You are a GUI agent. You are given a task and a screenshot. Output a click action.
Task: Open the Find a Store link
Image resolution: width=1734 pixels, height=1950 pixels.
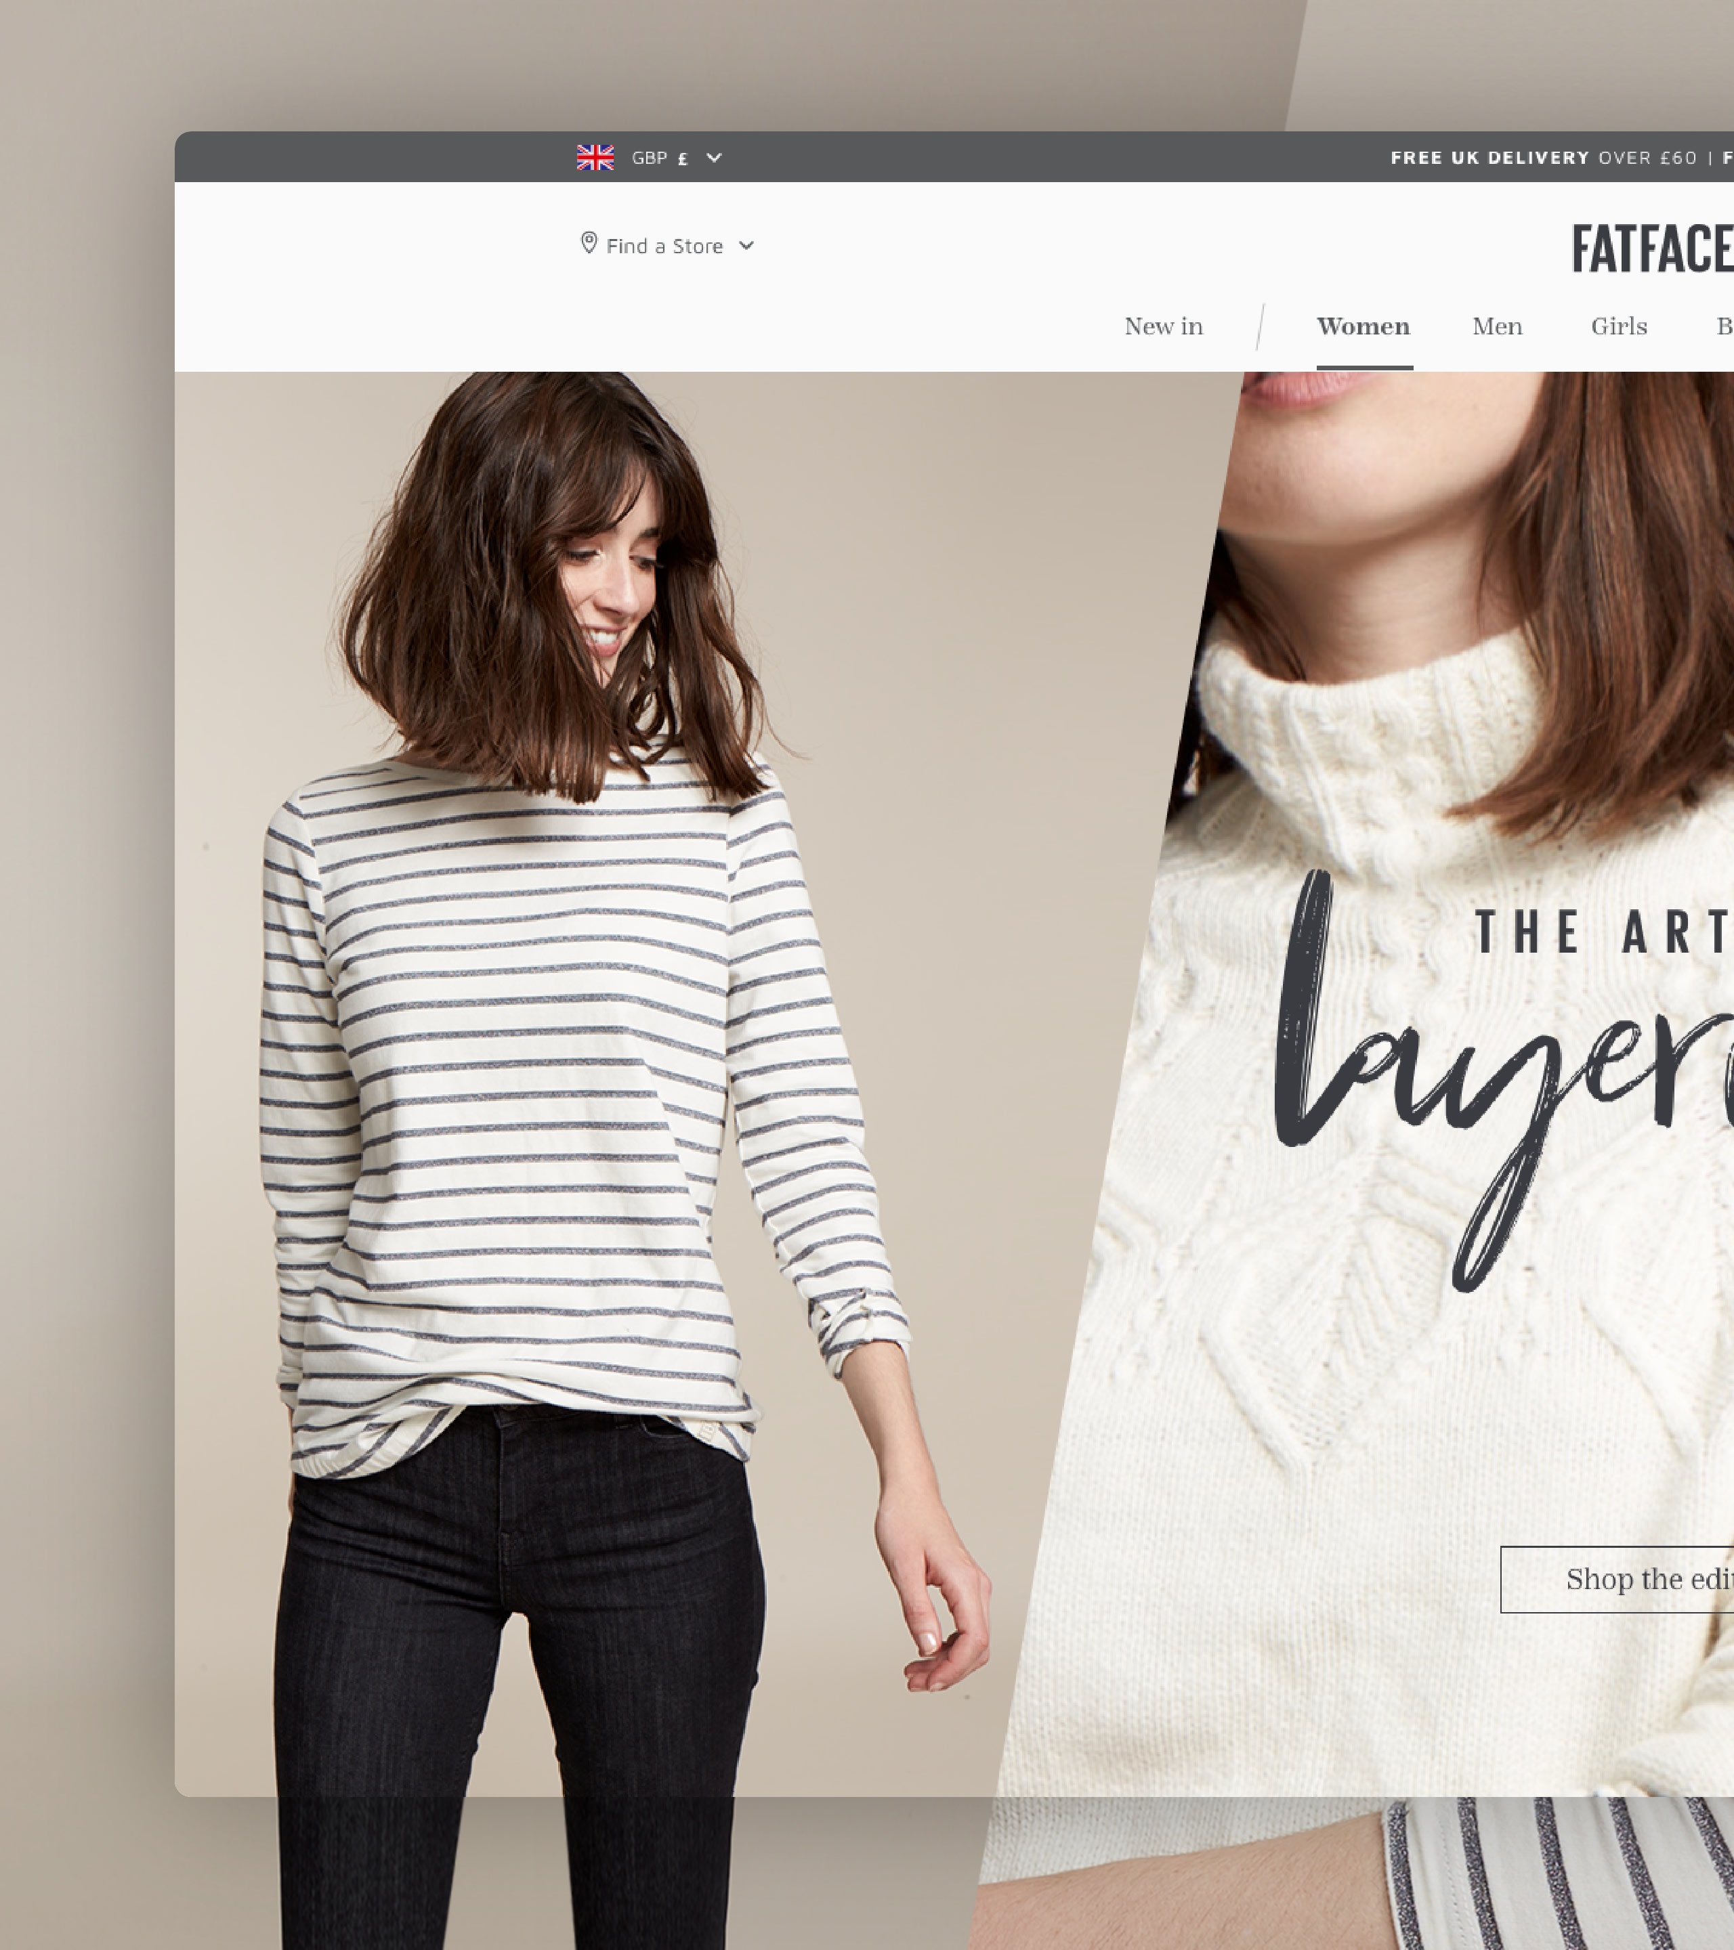tap(665, 246)
